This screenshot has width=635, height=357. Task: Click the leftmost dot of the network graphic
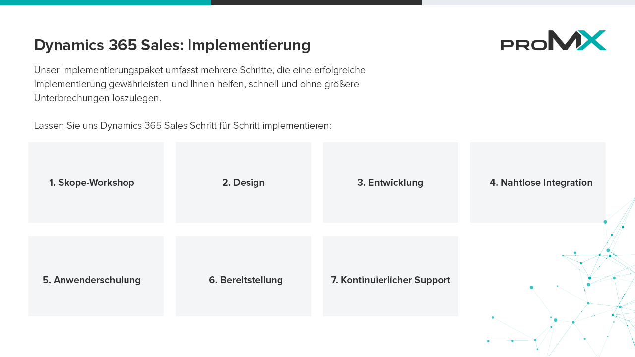(488, 341)
